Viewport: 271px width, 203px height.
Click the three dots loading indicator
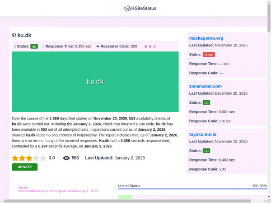[150, 46]
